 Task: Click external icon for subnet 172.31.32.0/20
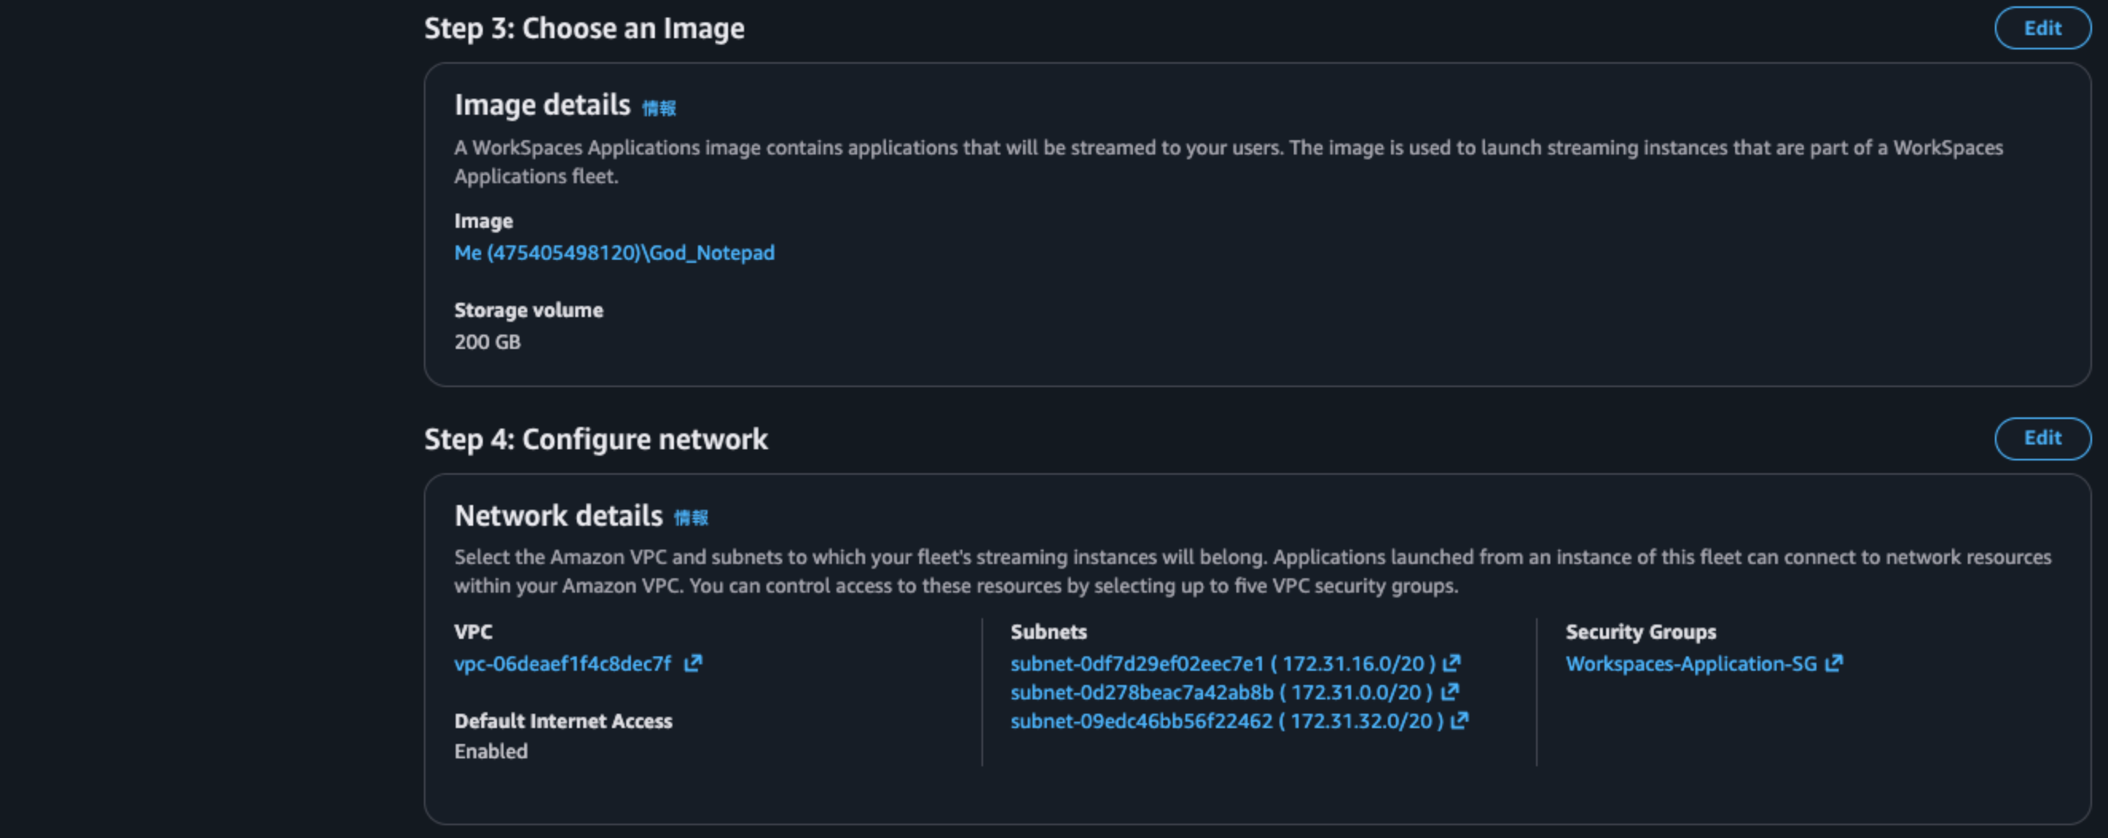(1460, 720)
